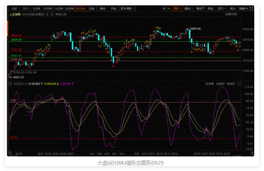264x171 pixels.
Task: Click the 加指标 add indicator button
Action: click(x=220, y=83)
